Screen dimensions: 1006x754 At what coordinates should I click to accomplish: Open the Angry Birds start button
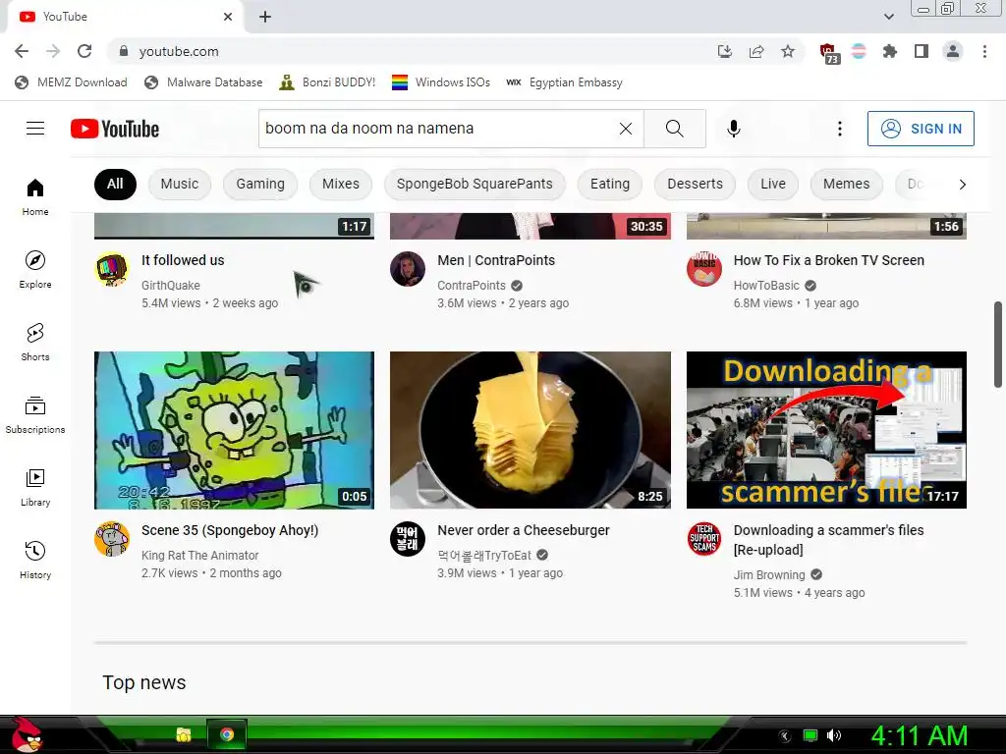(x=26, y=734)
